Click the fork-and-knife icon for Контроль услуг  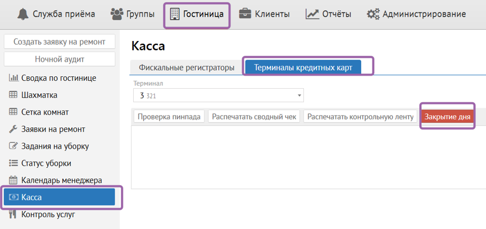13,214
